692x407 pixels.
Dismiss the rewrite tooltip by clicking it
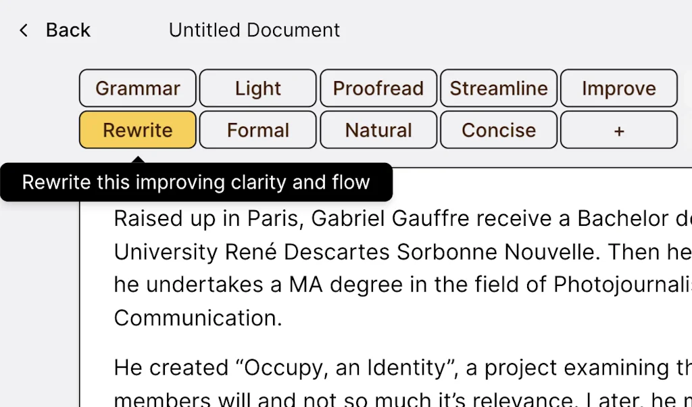[x=196, y=182]
